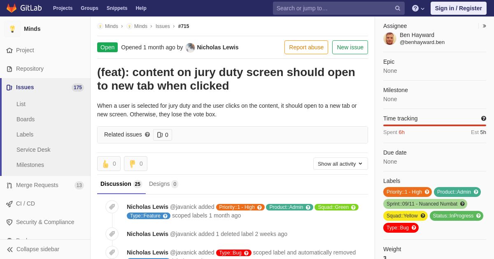Viewport: 494px width, 259px height.
Task: Open the Groups menu
Action: pos(89,8)
